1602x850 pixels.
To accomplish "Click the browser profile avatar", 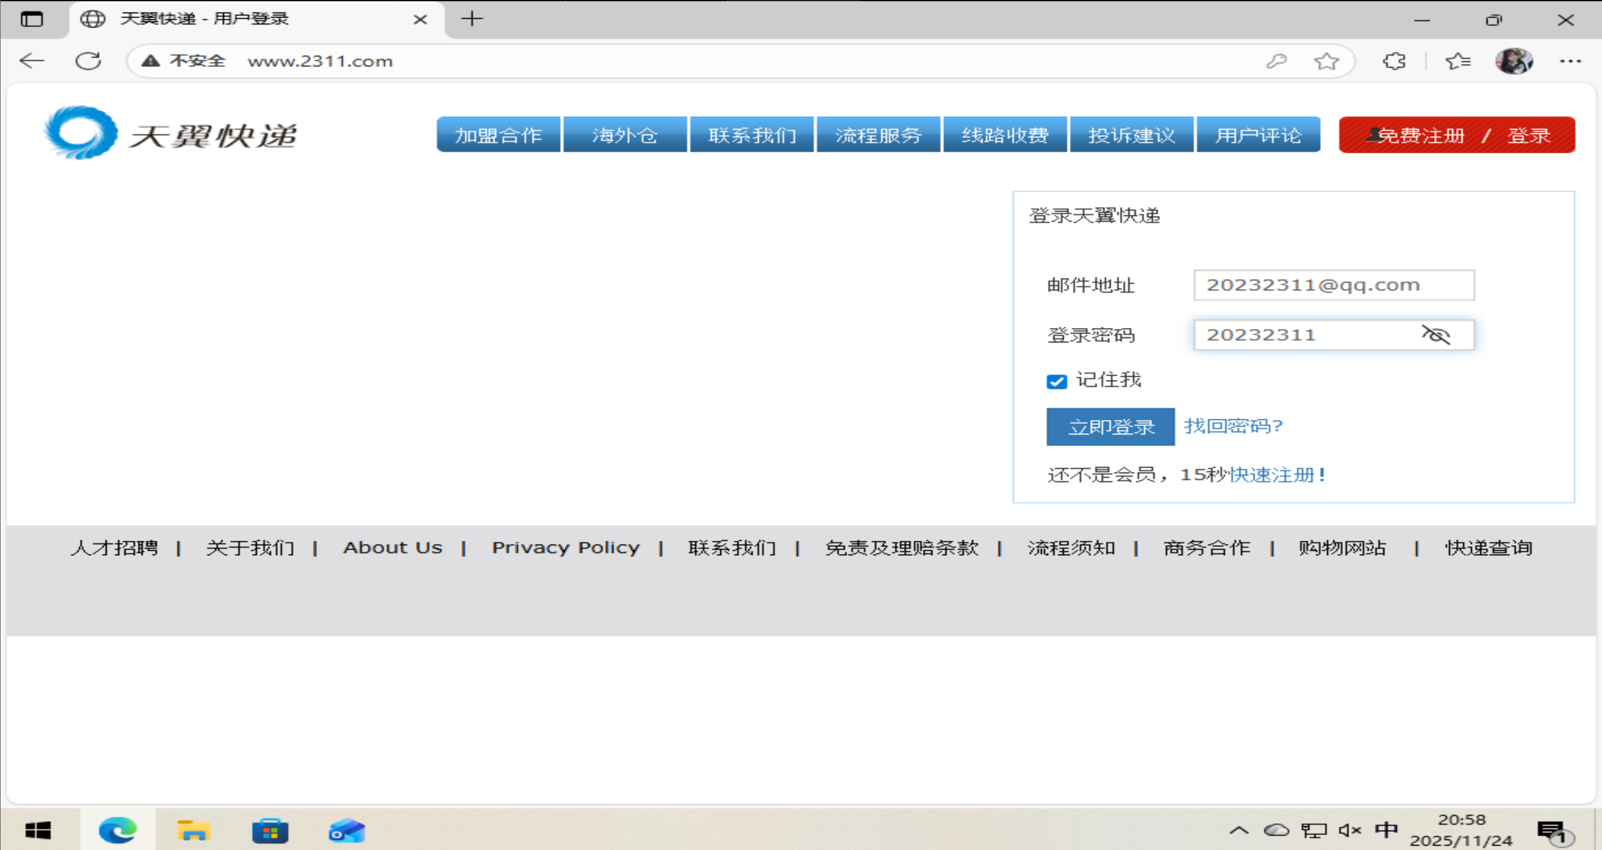I will (x=1514, y=61).
